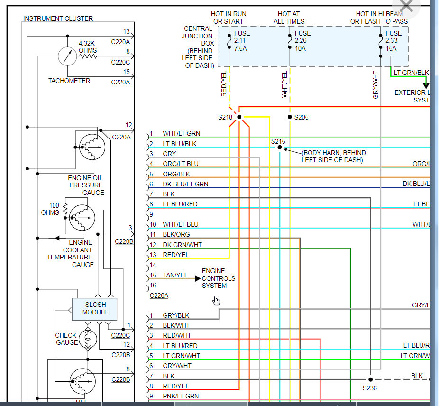Click the engine oil pressure gauge symbol
Viewport: 439px width, 406px height.
pos(92,147)
